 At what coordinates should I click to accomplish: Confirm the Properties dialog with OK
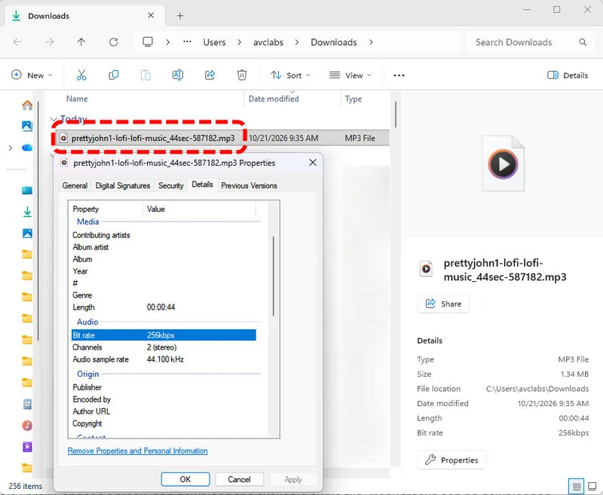[x=185, y=479]
